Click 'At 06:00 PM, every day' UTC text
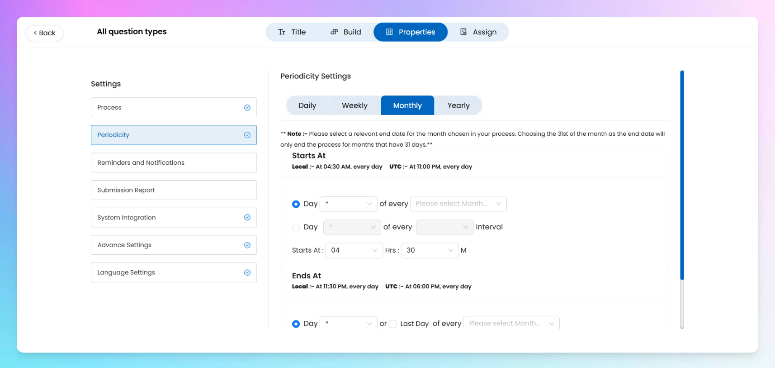This screenshot has width=775, height=368. (438, 287)
